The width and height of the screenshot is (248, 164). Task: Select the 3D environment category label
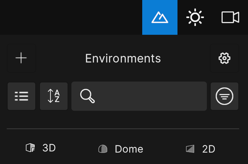(49, 148)
